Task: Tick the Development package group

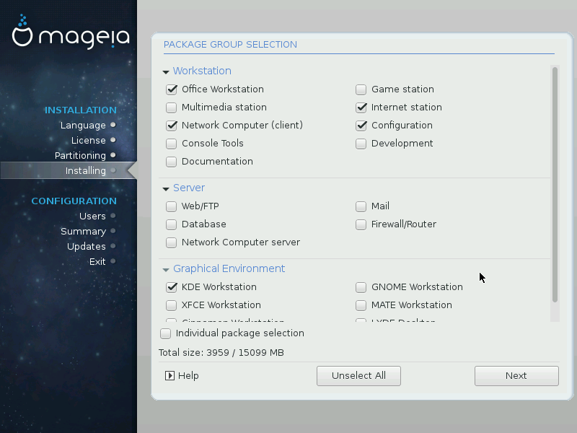Action: click(x=361, y=144)
